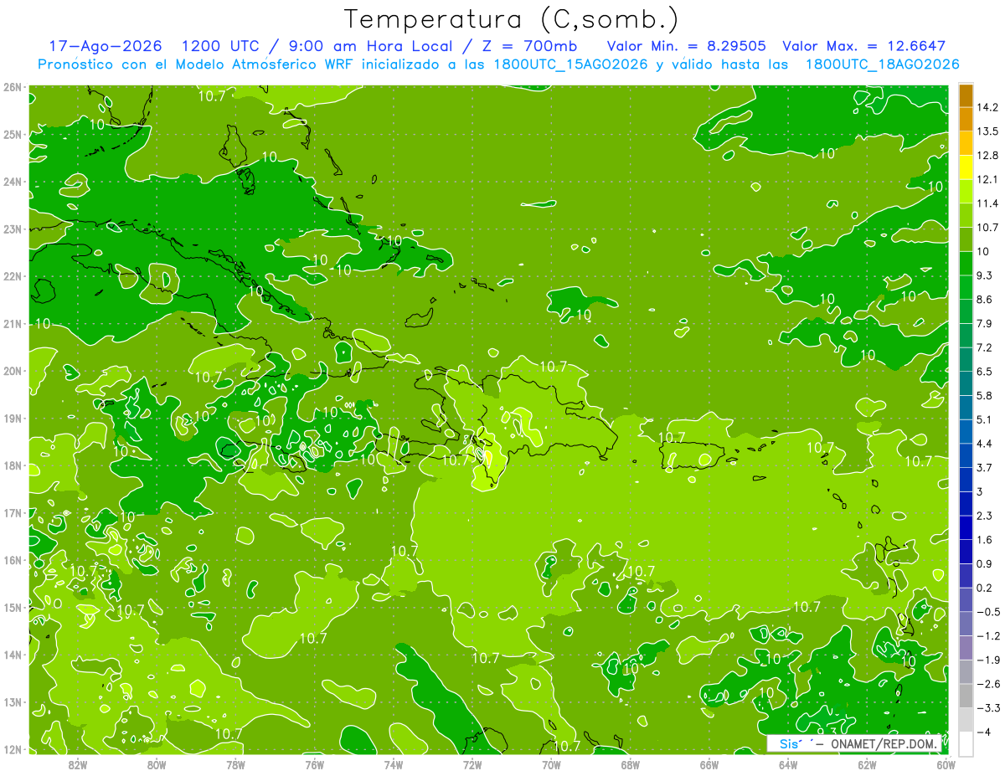This screenshot has width=1005, height=776.
Task: Click the latitude label "16N"
Action: click(12, 560)
